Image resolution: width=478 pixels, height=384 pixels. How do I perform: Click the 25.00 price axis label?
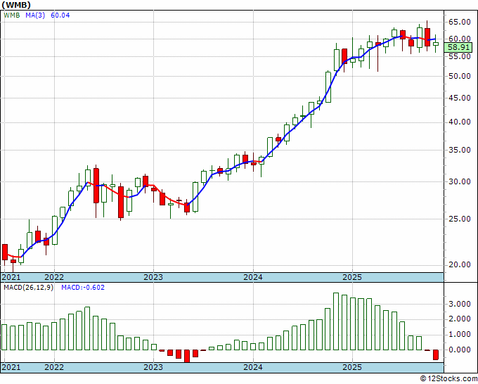(x=460, y=219)
